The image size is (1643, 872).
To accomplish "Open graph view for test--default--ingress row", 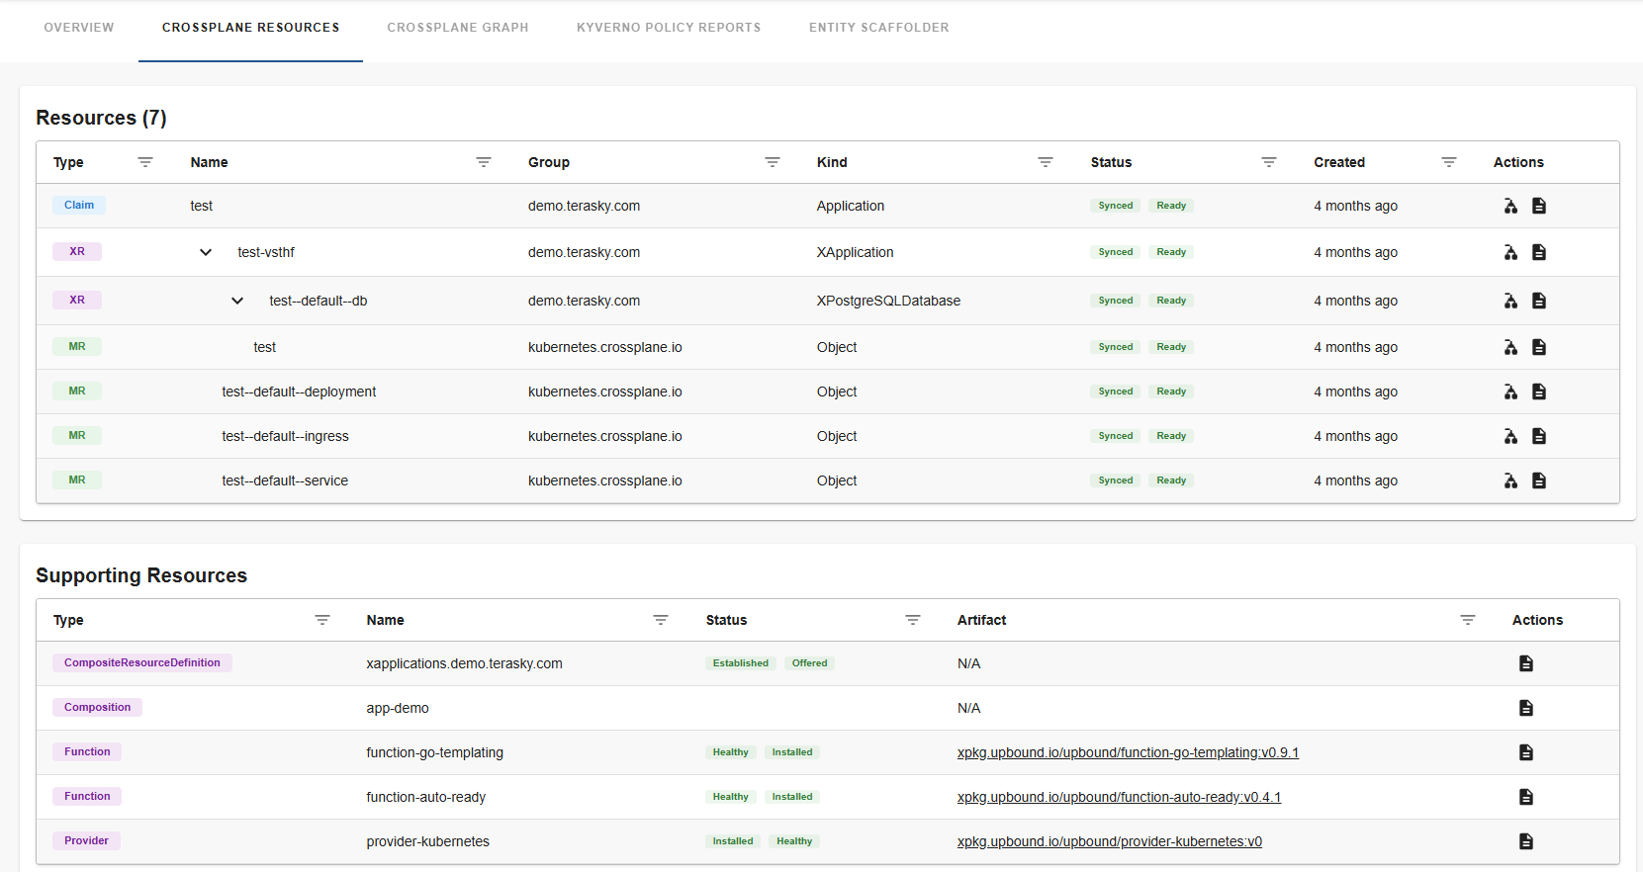I will (x=1510, y=436).
